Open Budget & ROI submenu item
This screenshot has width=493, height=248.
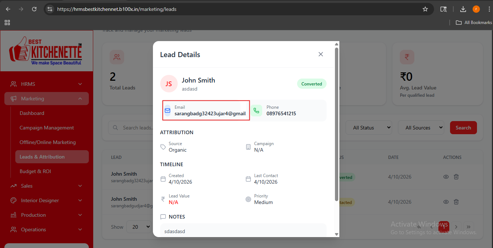click(x=35, y=171)
